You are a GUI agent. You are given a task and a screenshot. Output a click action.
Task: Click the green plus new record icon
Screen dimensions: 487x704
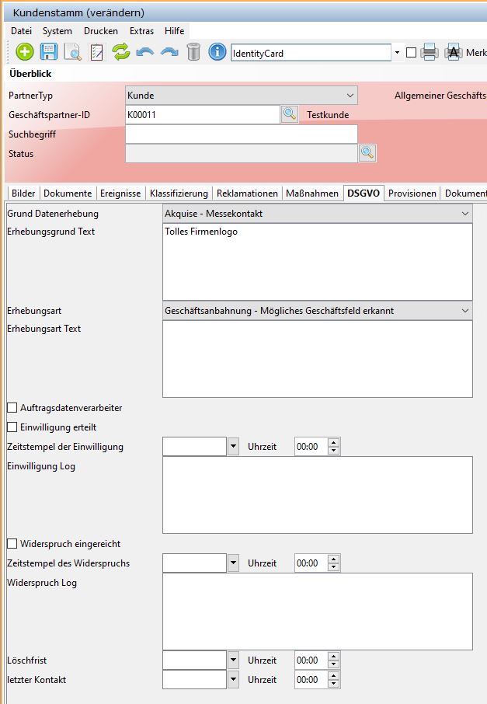[25, 52]
